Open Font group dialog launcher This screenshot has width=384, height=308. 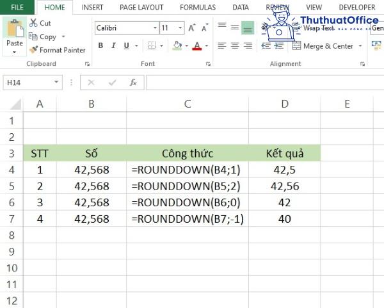(x=208, y=64)
